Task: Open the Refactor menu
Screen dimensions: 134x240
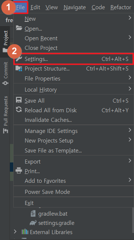Action: (x=121, y=7)
